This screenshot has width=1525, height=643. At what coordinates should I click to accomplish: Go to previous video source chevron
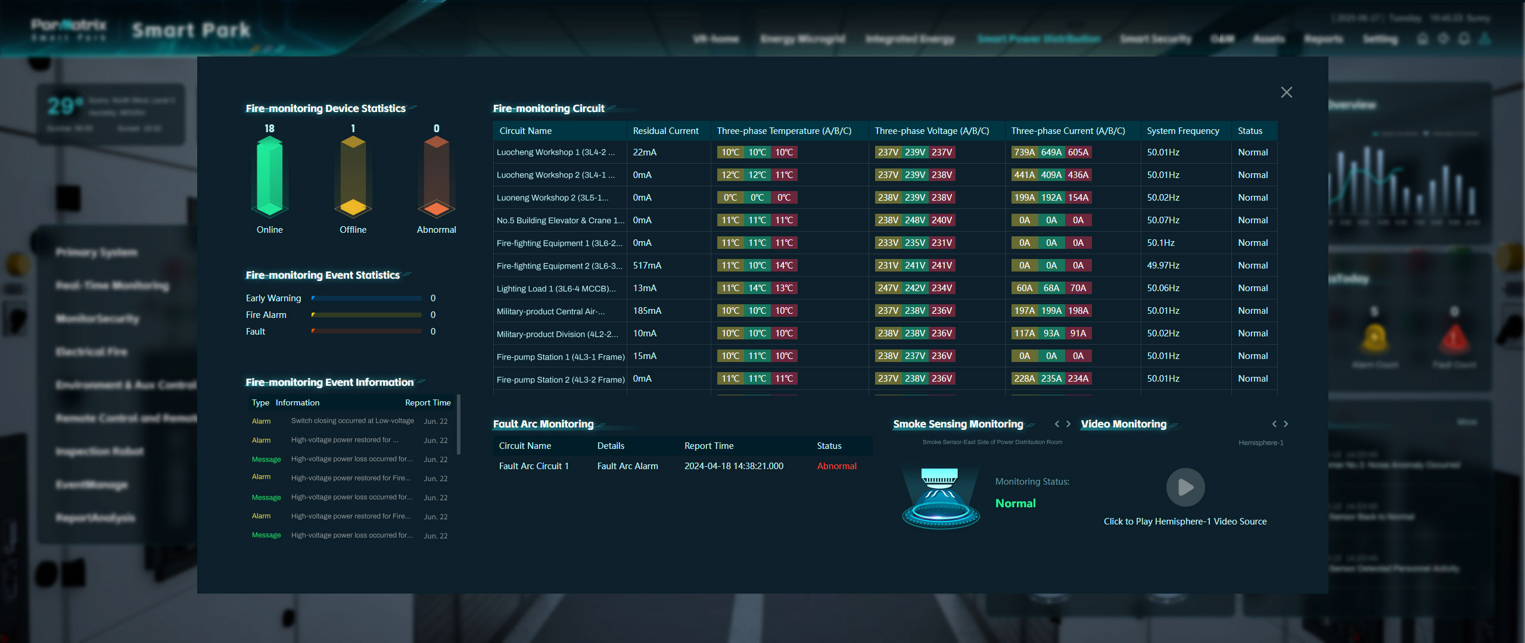click(x=1274, y=424)
